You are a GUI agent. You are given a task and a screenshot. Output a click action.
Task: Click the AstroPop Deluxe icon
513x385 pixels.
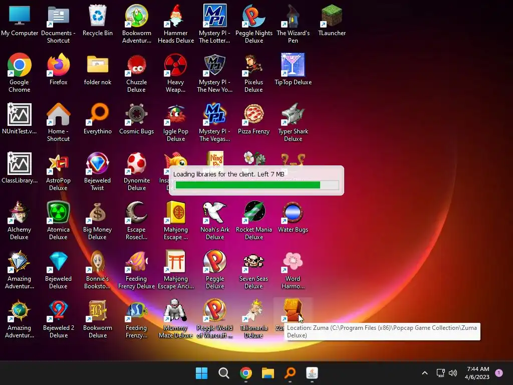pyautogui.click(x=58, y=163)
